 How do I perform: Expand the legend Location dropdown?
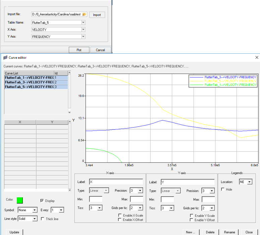pos(249,182)
